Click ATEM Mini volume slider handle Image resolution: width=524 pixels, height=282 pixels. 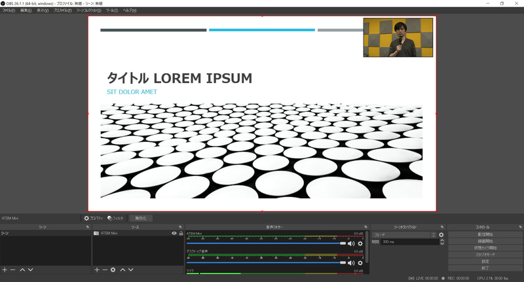[x=343, y=243]
